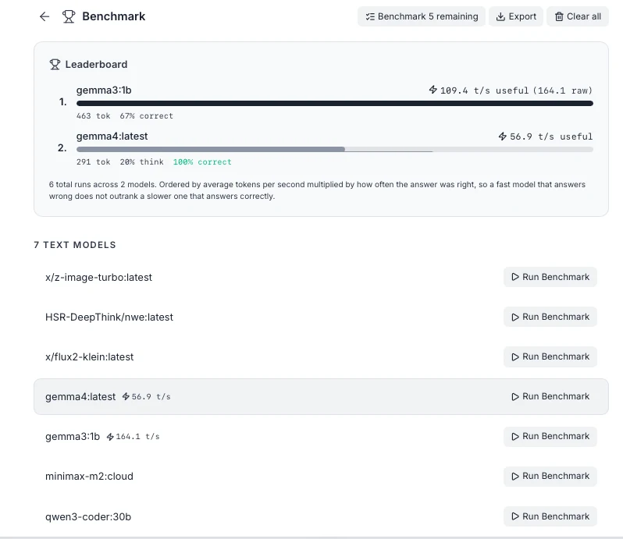This screenshot has height=539, width=623.
Task: Select the x/z-image-turbo:latest model row
Action: (321, 277)
